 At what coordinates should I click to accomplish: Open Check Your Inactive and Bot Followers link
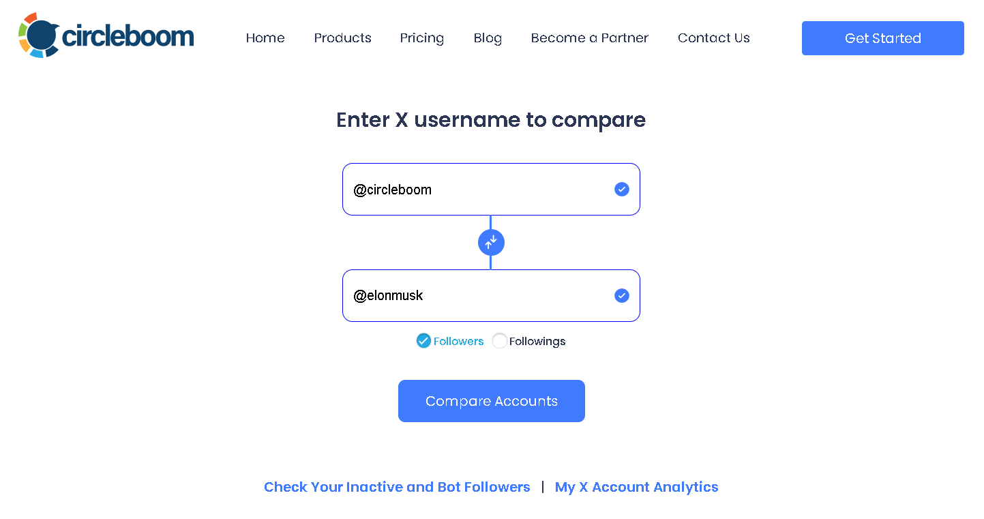[x=397, y=487]
